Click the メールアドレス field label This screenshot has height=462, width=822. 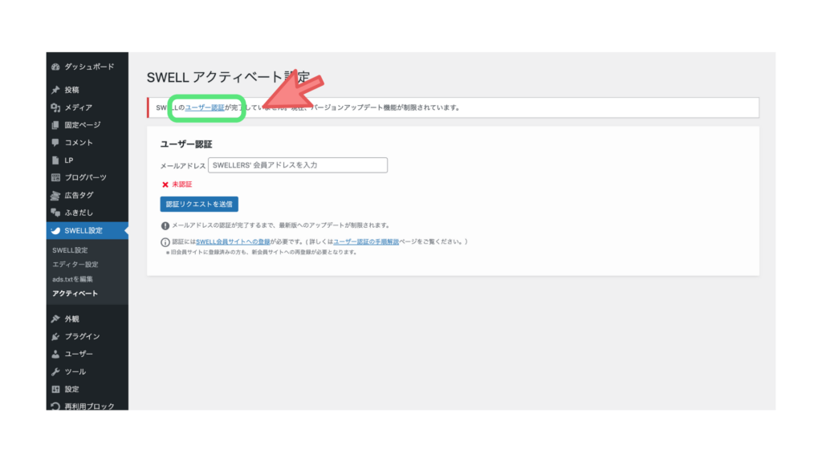tap(183, 165)
